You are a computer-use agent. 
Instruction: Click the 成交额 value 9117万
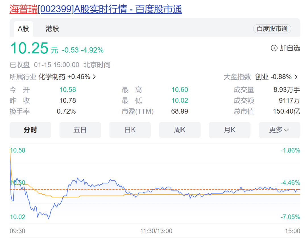click(289, 101)
